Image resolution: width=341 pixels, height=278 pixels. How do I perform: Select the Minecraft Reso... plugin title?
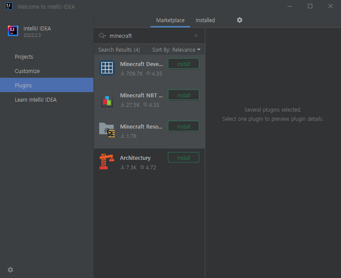coord(141,127)
